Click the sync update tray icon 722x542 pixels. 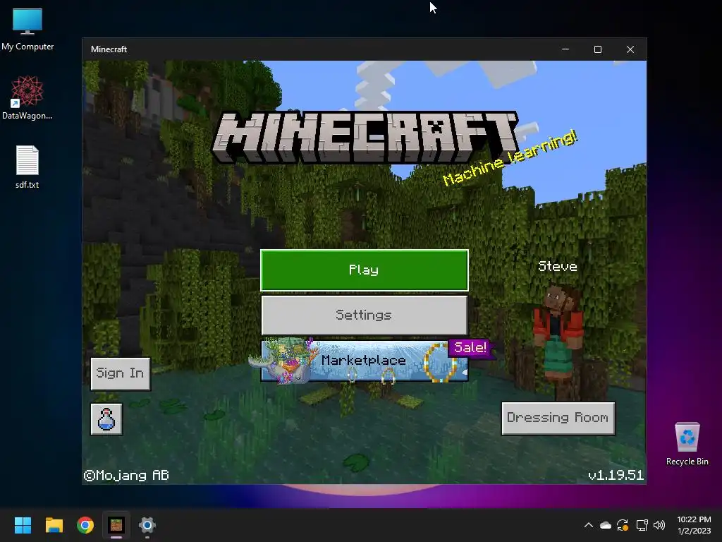point(623,525)
